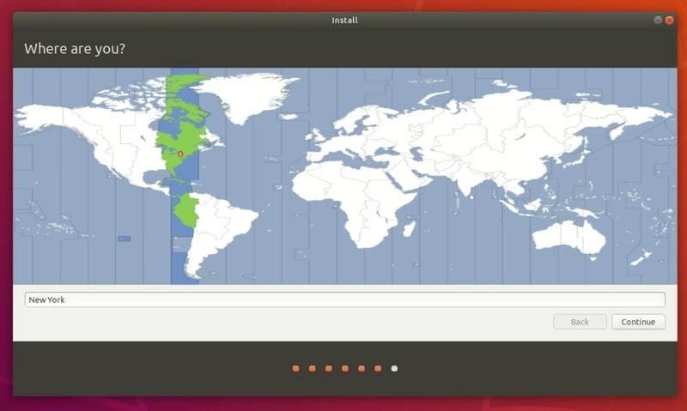Click the third orange progress dot
Screen dimensions: 687x411
[328, 368]
